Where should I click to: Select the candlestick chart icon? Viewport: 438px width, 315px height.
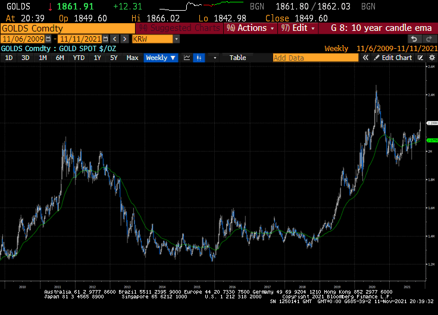click(199, 58)
